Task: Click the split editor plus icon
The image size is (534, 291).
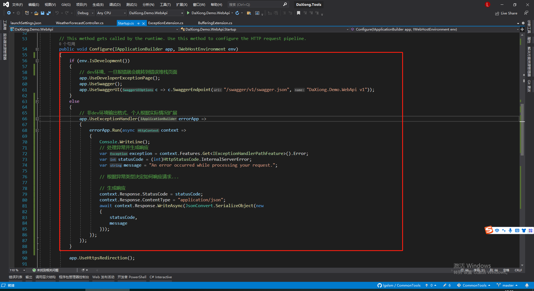Action: 522,29
